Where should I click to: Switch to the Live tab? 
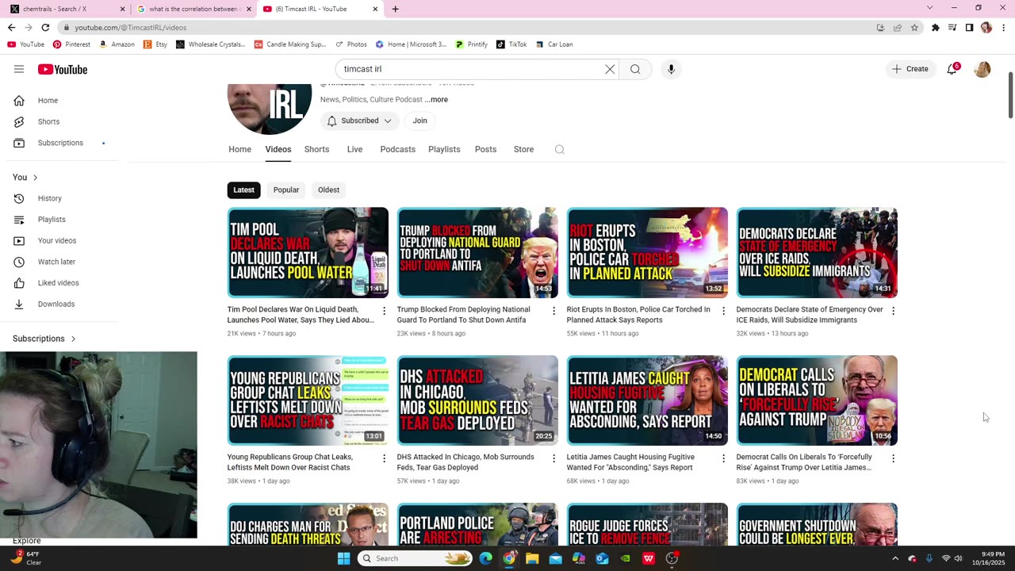(x=354, y=149)
